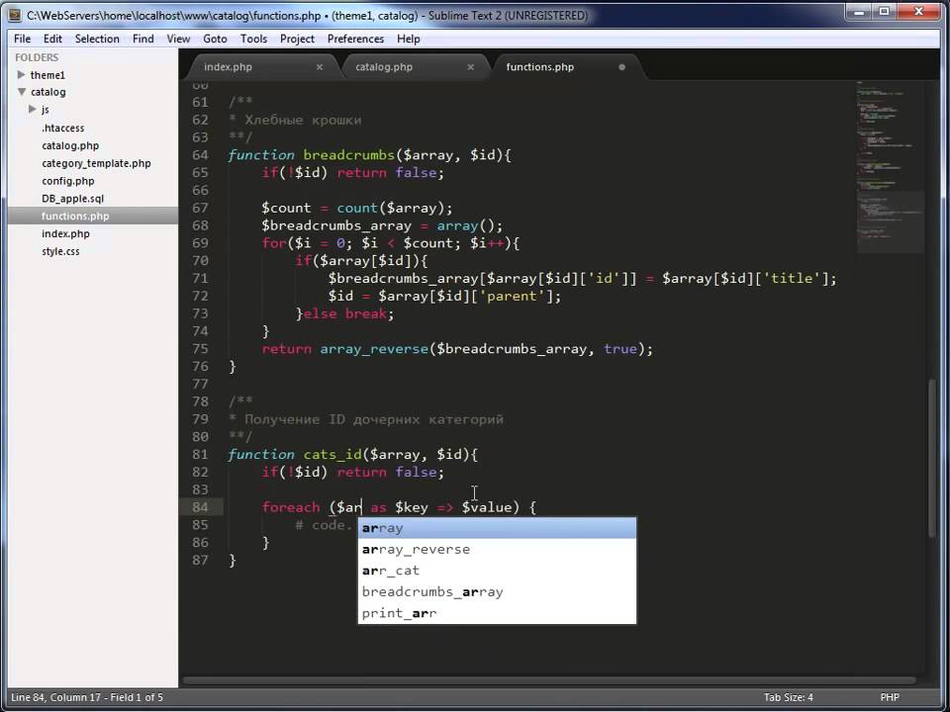Choose 'breadcrumbs_array' autocomplete suggestion
950x712 pixels.
coord(498,591)
